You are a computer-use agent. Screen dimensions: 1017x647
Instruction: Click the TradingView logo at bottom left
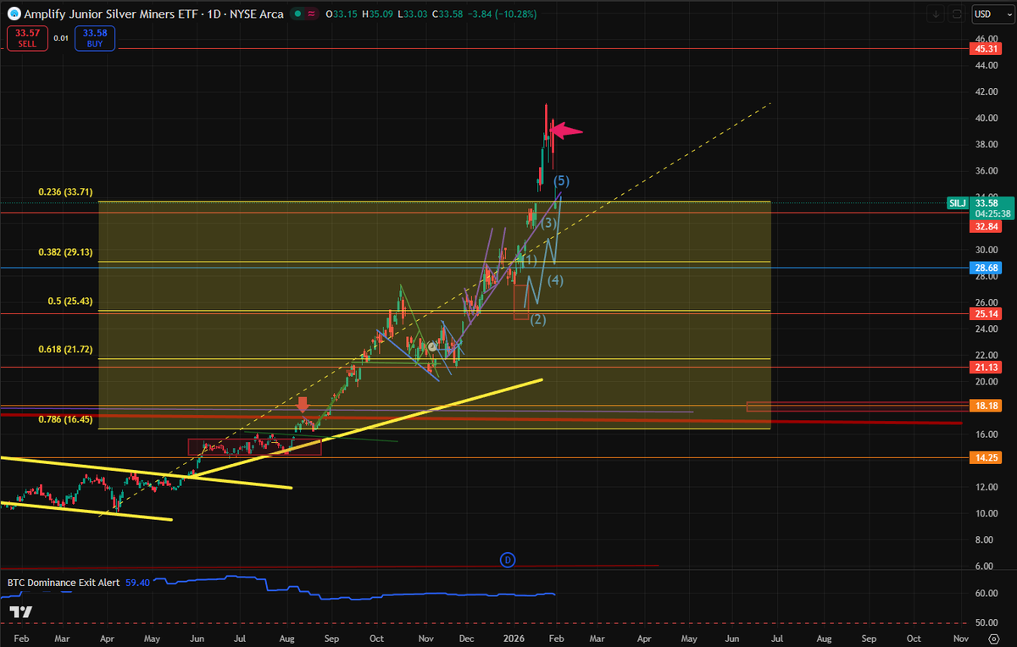22,612
